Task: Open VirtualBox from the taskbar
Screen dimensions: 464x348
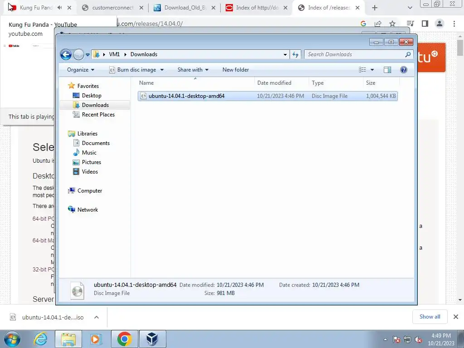Action: (152, 339)
